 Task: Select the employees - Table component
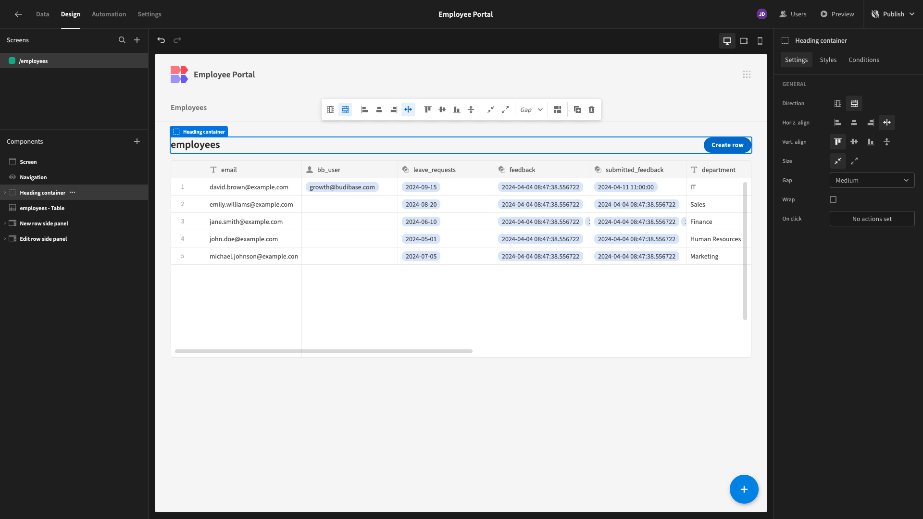tap(74, 208)
